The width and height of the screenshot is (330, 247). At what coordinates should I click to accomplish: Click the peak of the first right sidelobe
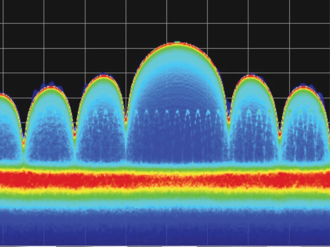[x=251, y=76]
